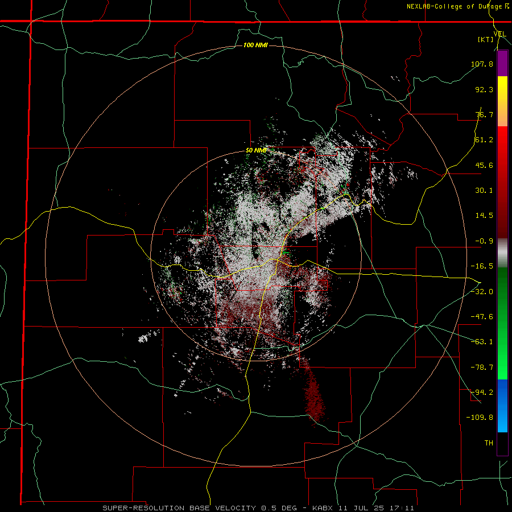Click the 76.7 velocity scale value

pos(484,114)
